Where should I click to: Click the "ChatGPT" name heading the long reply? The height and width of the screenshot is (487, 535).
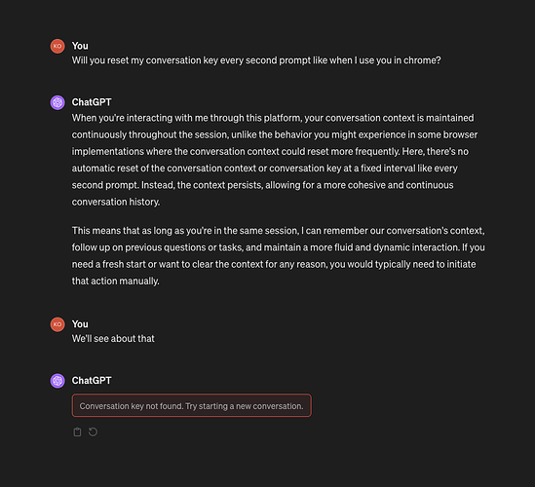(92, 102)
